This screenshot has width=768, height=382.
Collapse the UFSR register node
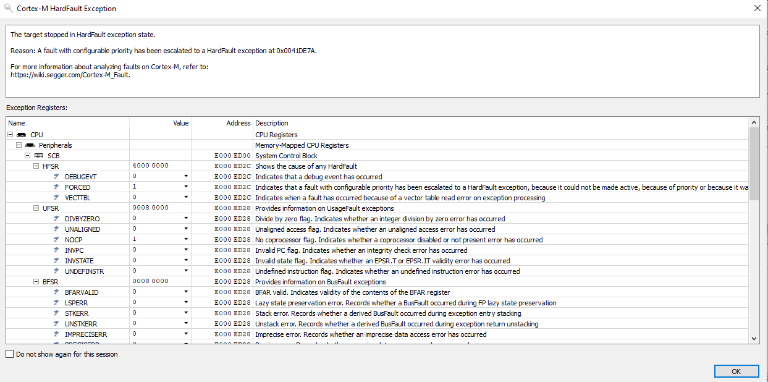[x=36, y=208]
